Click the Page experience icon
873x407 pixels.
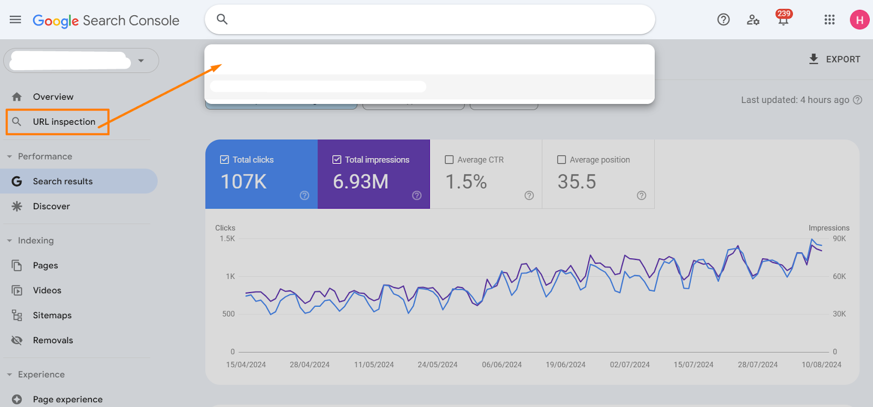17,399
